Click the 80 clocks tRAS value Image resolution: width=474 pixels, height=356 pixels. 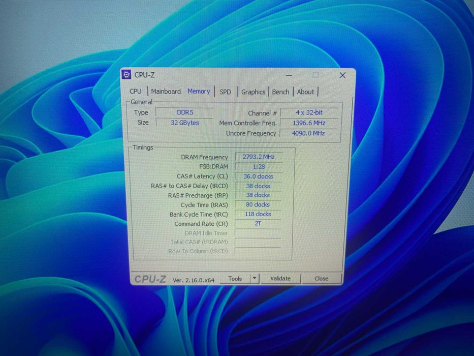tap(258, 204)
